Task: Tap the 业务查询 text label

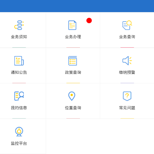Action: point(127,37)
